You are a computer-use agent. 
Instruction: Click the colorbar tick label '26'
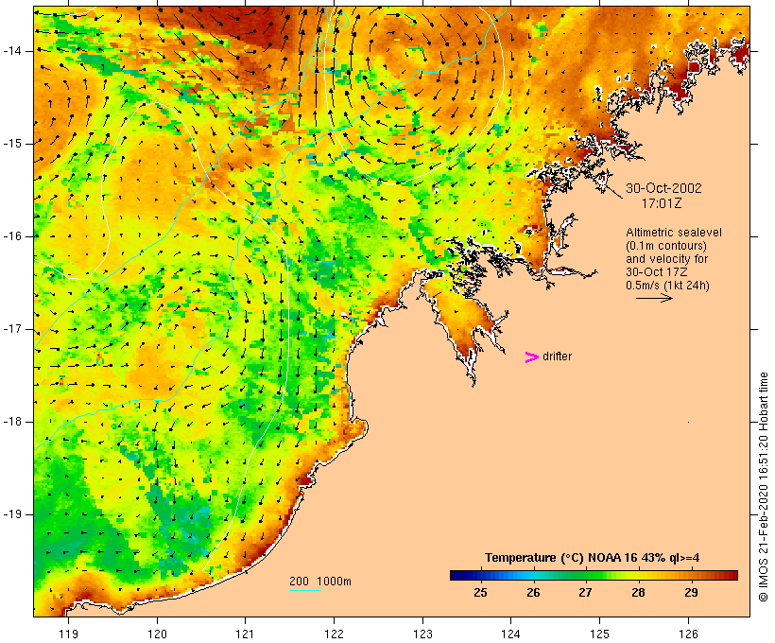533,592
